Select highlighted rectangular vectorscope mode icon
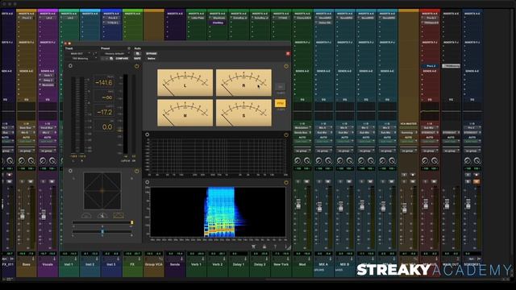 coord(119,216)
